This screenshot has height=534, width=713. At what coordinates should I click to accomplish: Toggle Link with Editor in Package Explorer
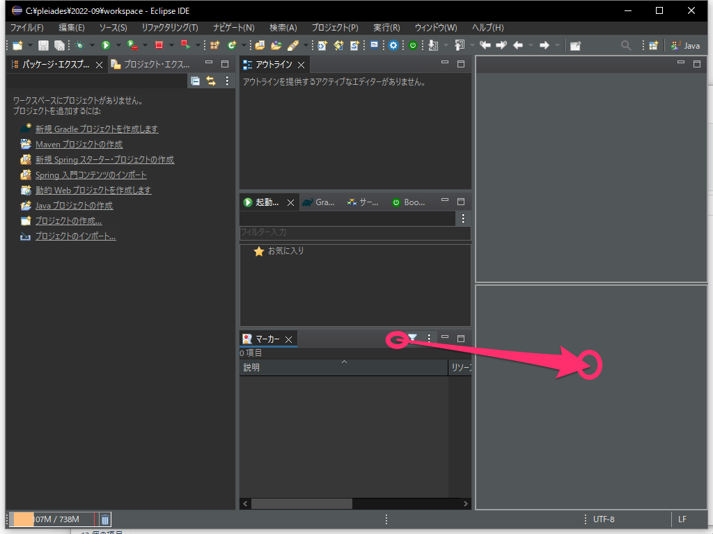[210, 81]
